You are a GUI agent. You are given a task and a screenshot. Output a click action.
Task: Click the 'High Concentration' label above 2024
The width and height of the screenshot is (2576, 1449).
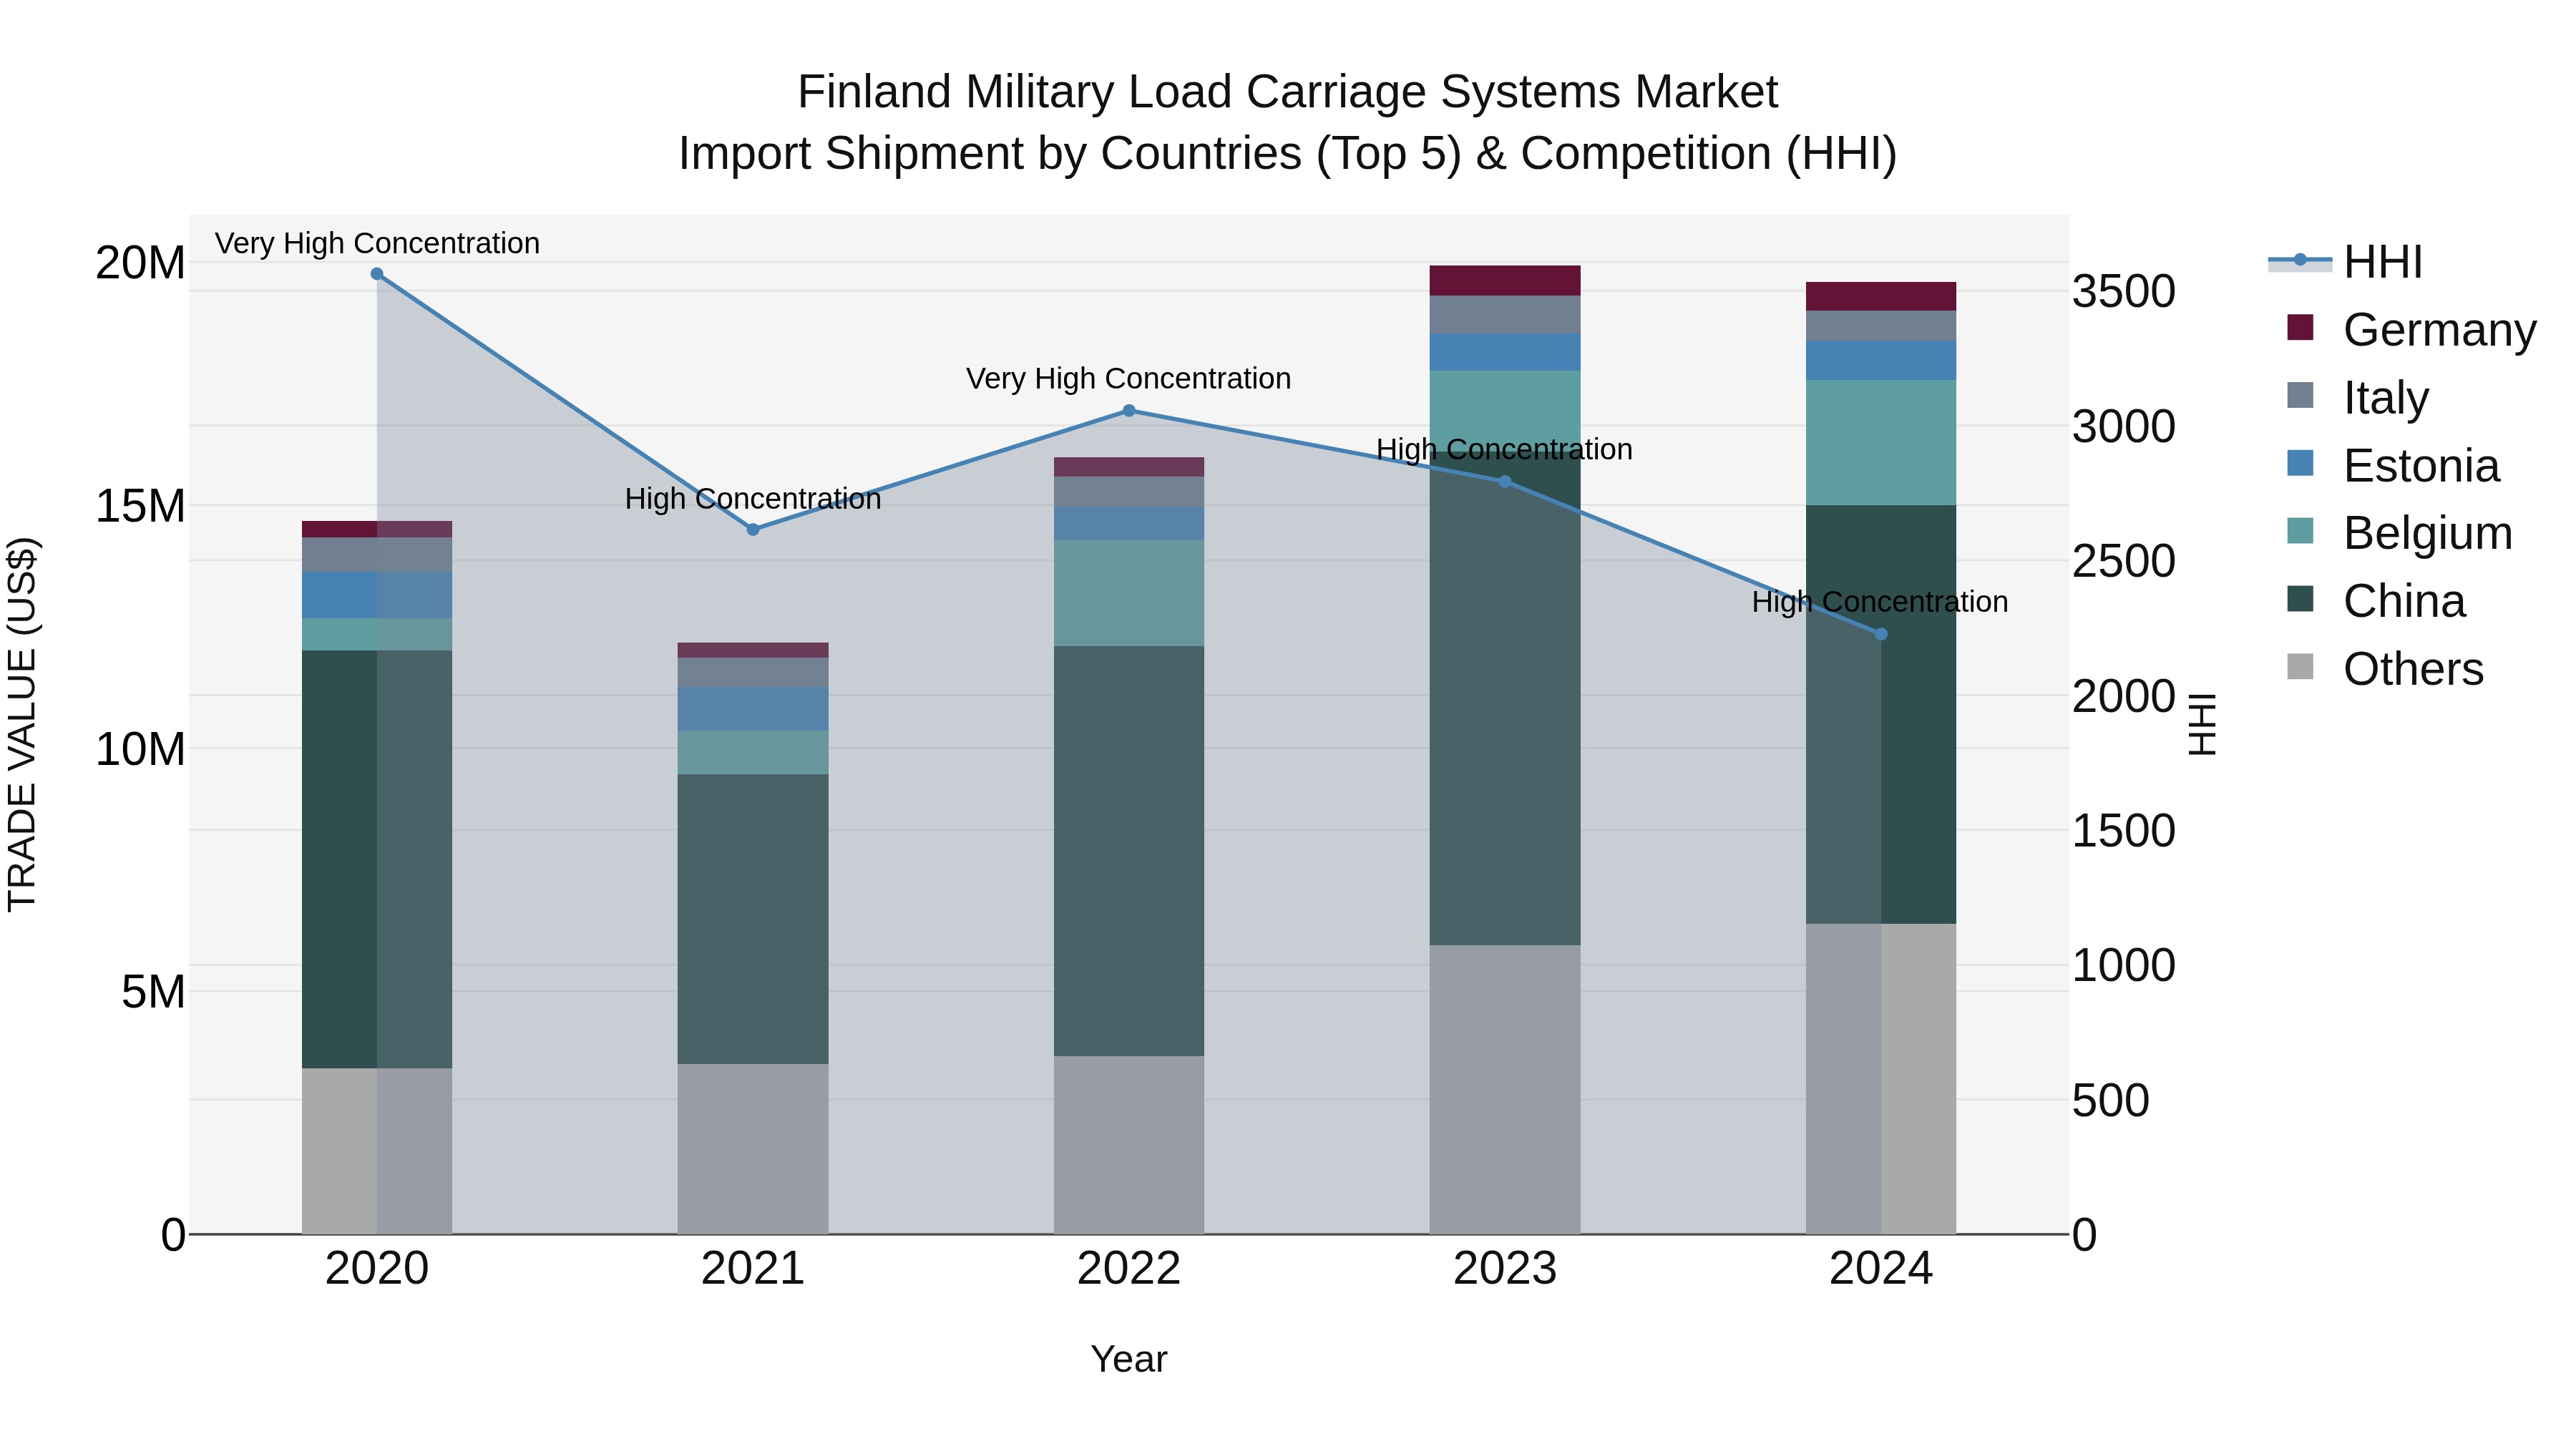click(x=1880, y=602)
